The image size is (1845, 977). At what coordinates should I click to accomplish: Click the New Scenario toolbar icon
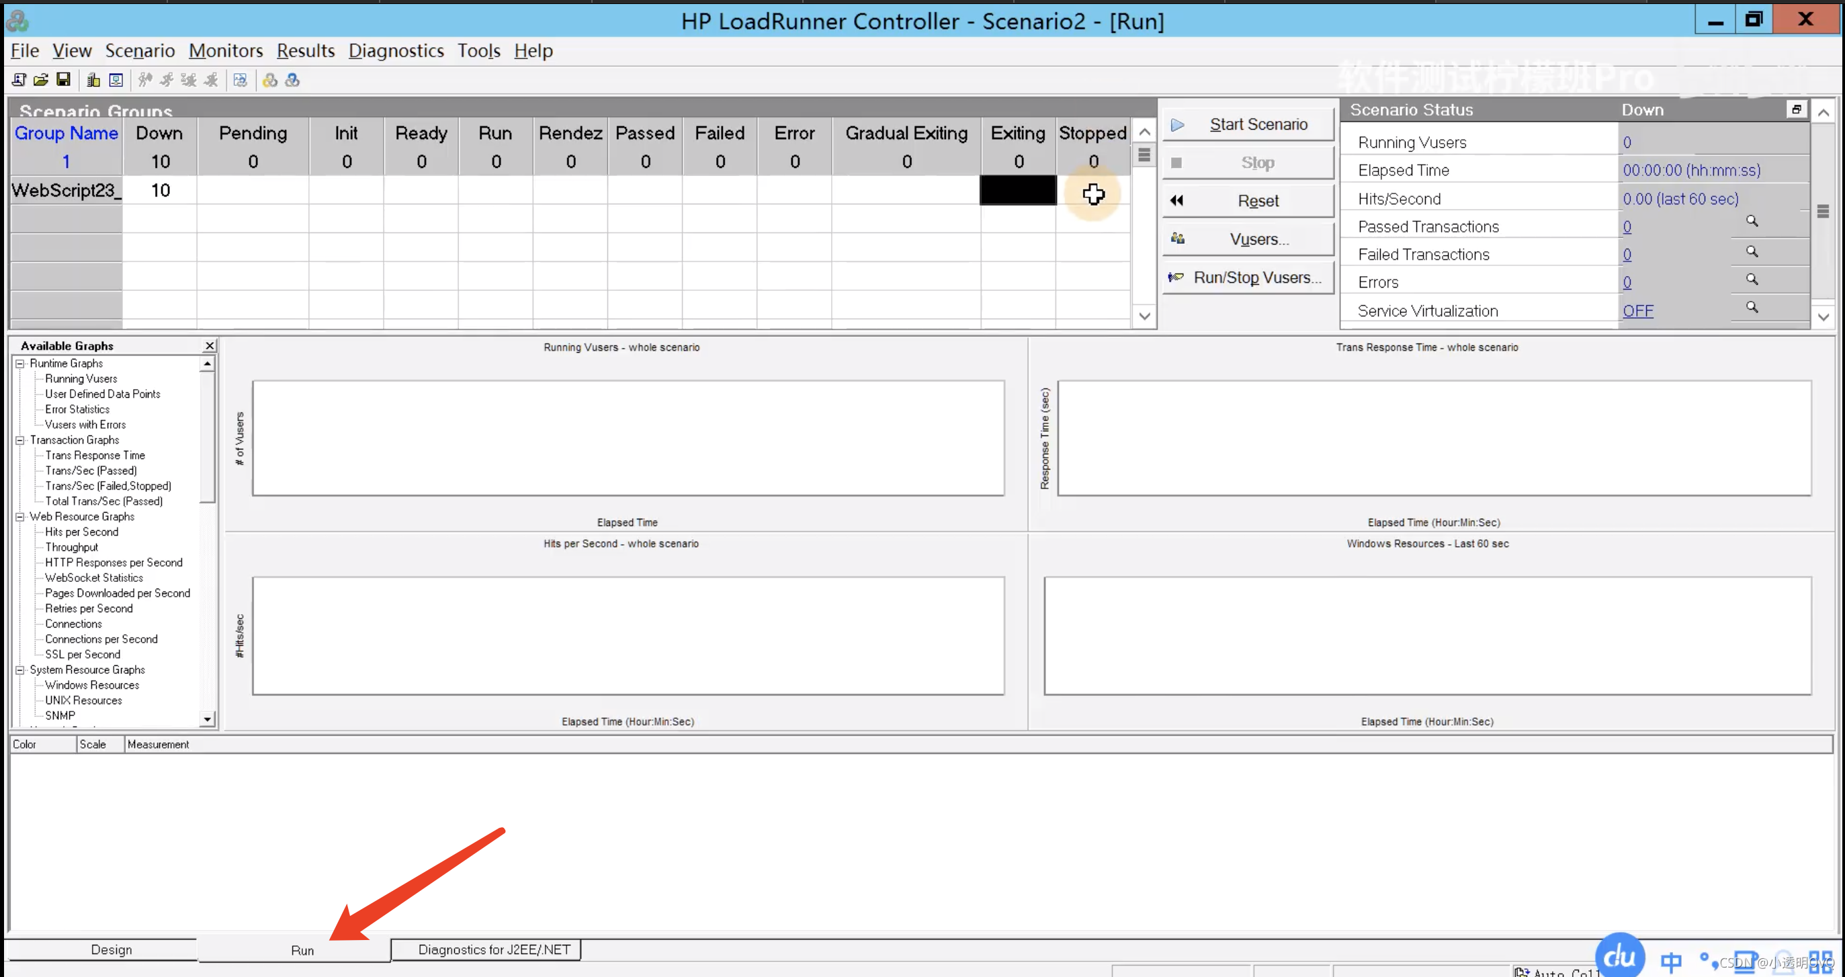pos(19,79)
